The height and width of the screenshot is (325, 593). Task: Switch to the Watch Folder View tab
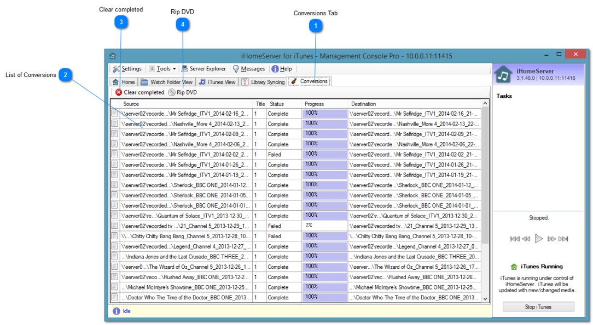tap(167, 82)
